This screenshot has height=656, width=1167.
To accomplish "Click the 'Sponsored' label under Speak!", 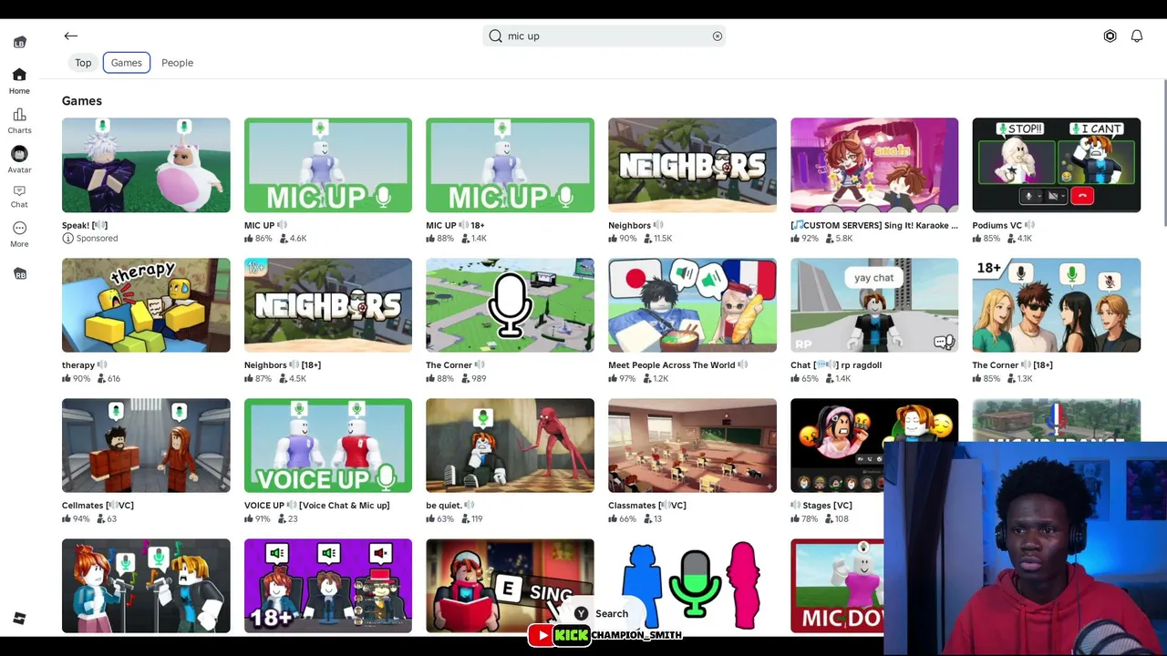I will pyautogui.click(x=97, y=239).
